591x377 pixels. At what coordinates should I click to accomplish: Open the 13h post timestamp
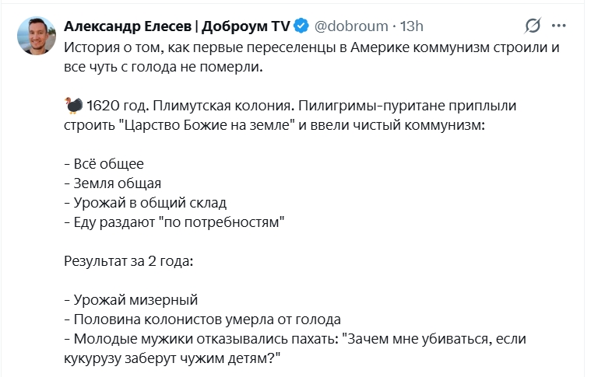coord(412,26)
